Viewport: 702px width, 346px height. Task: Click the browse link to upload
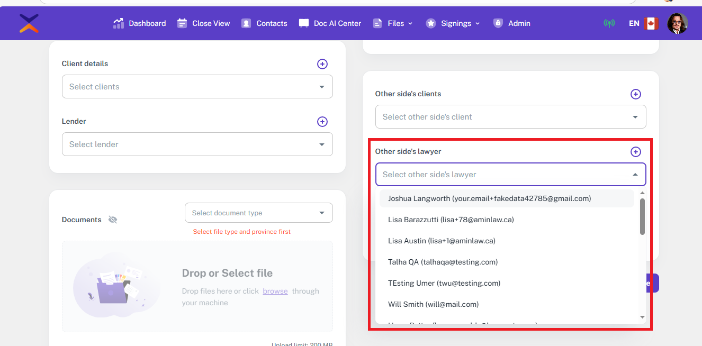point(275,291)
